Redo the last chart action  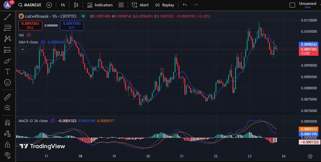click(196, 5)
